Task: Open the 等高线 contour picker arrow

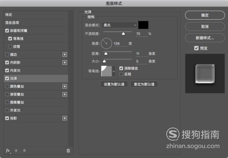Action: (114, 71)
